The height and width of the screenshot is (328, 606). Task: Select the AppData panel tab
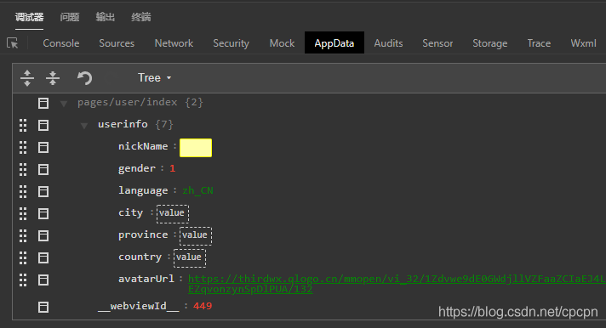pos(334,42)
